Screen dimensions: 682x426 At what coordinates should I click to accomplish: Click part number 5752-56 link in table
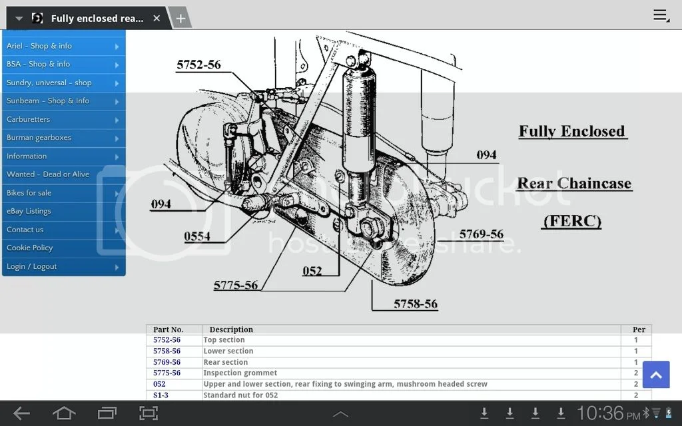point(167,340)
